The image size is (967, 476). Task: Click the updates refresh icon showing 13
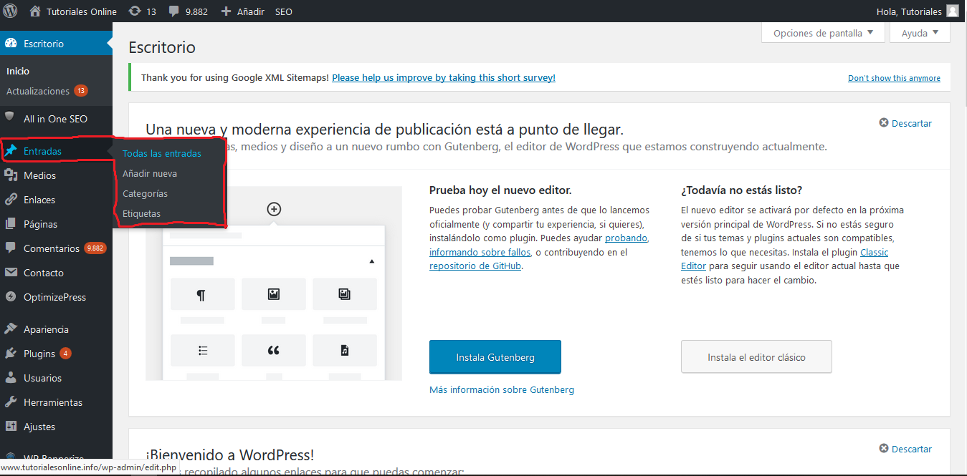[x=134, y=11]
